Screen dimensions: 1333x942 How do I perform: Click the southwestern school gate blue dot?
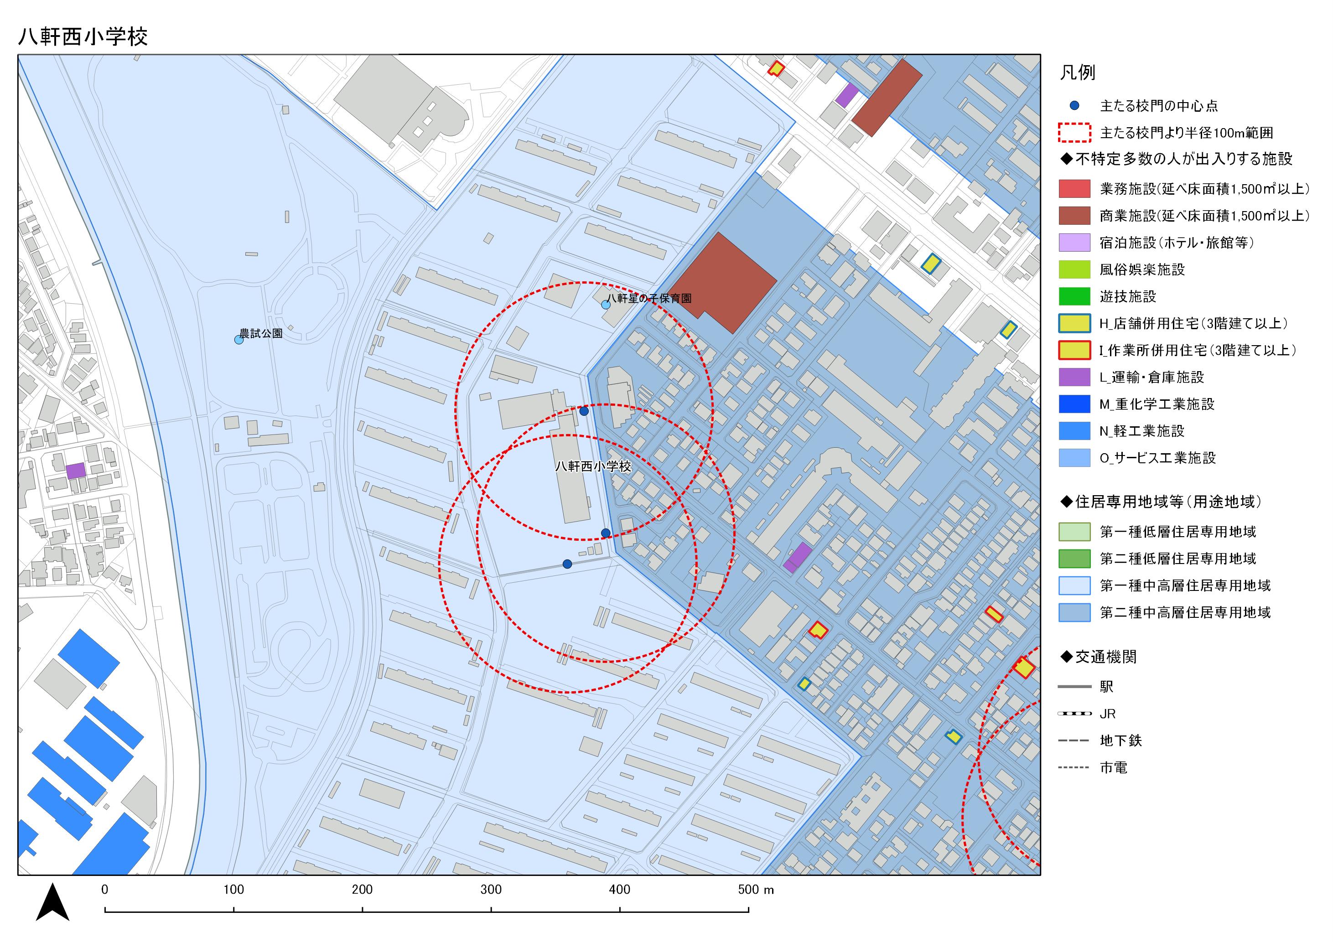[x=567, y=564]
